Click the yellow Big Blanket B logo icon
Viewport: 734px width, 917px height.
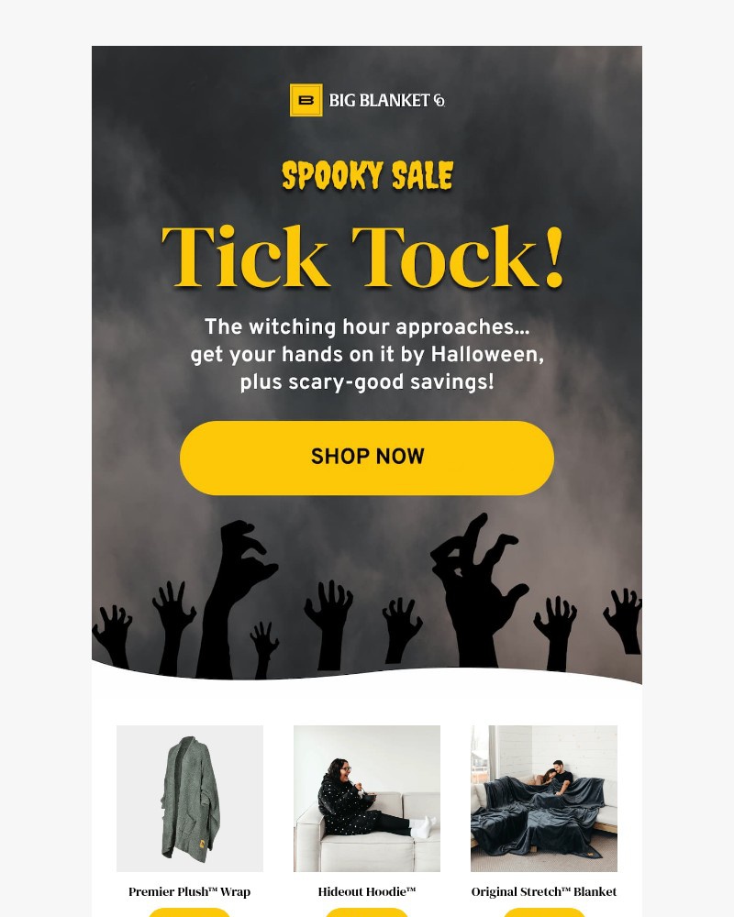pyautogui.click(x=306, y=100)
